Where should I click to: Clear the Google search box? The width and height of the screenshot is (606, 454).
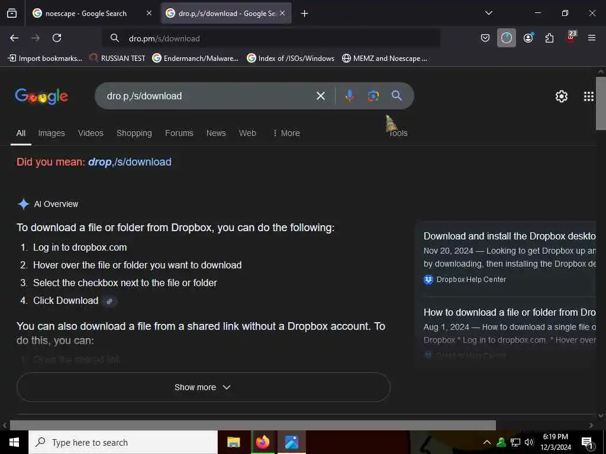click(x=320, y=96)
